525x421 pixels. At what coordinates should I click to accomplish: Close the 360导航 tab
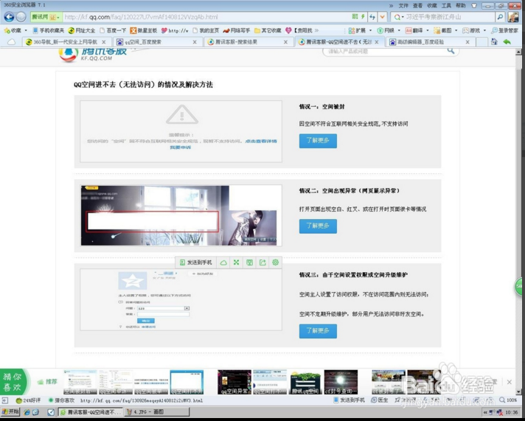[x=104, y=42]
